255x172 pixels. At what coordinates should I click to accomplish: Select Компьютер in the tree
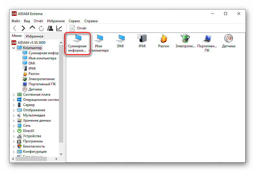[32, 48]
